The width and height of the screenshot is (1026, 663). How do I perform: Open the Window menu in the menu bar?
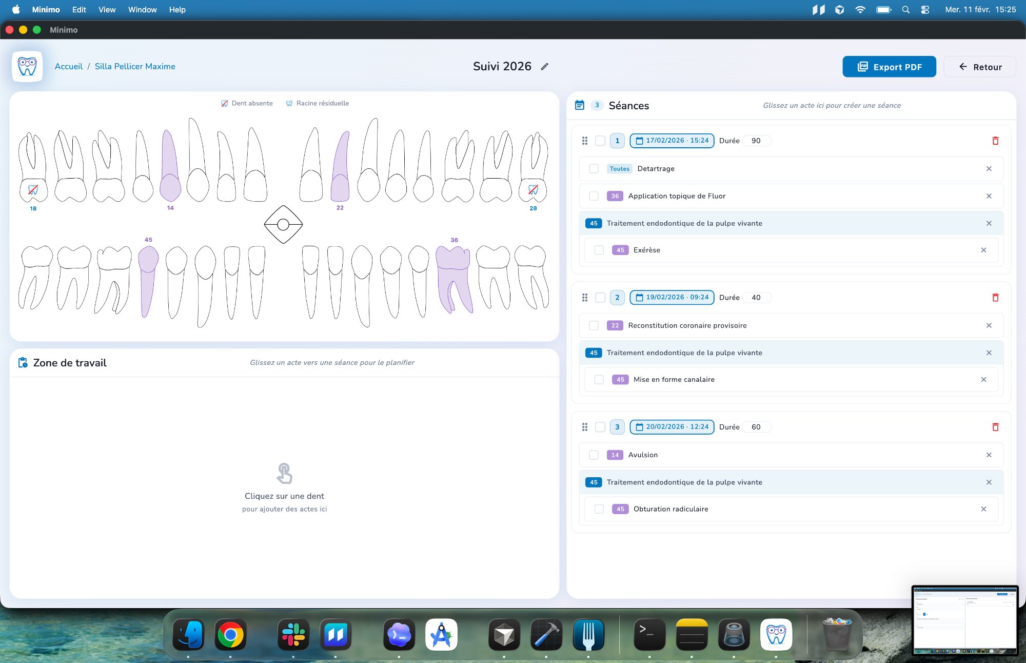point(142,10)
